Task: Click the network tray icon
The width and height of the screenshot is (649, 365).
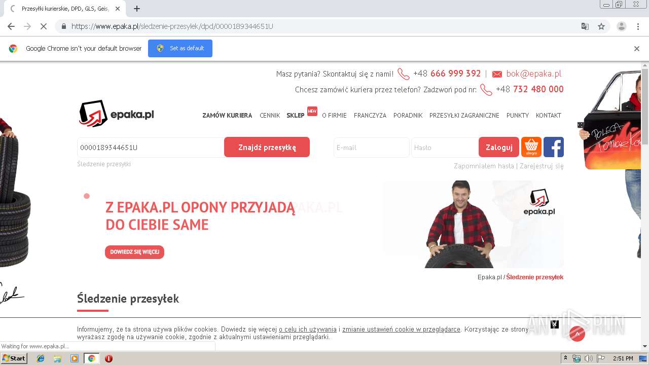Action: (576, 358)
